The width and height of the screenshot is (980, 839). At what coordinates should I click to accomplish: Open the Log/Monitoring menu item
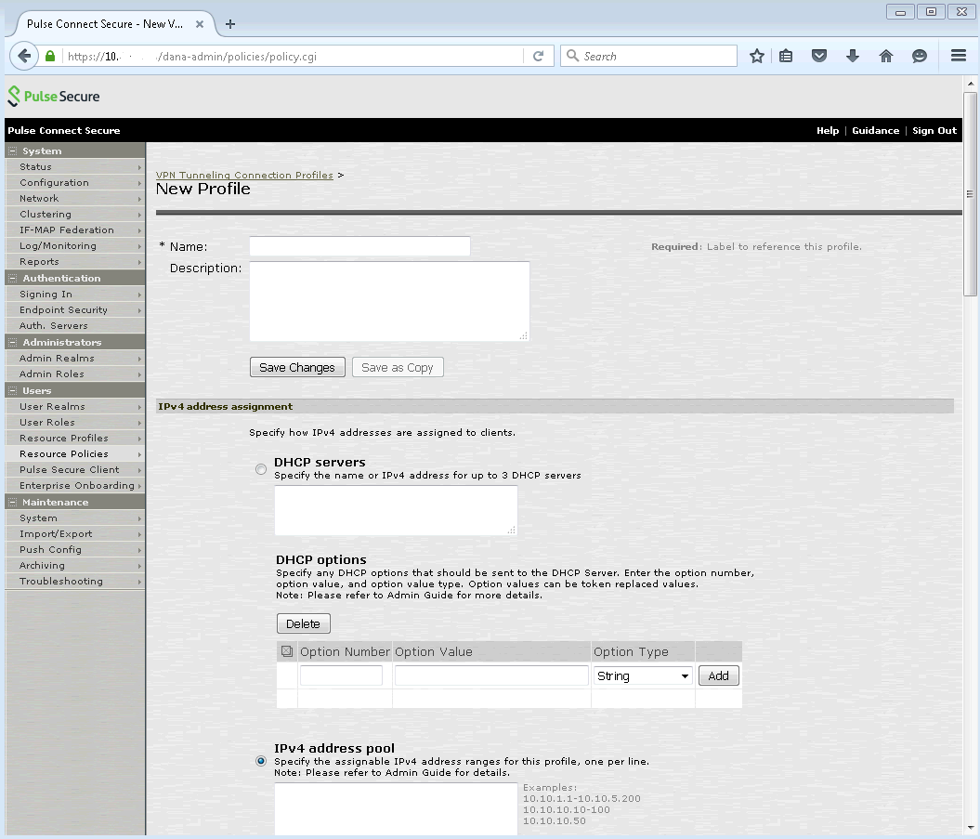[x=75, y=245]
